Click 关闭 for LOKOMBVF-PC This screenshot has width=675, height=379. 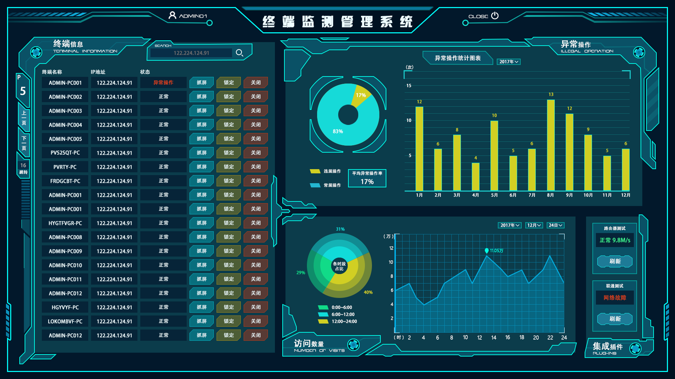tap(256, 321)
